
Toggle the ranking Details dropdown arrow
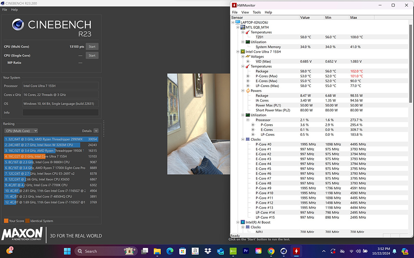point(96,131)
